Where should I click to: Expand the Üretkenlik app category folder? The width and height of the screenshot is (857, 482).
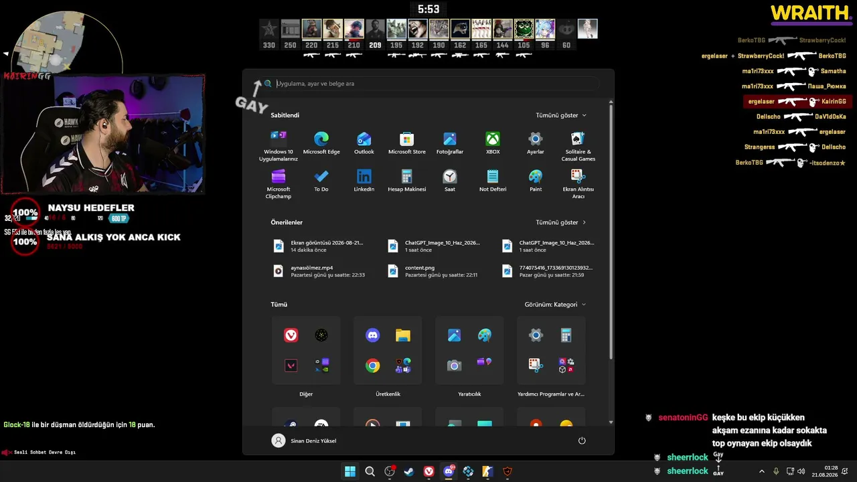[x=388, y=351]
